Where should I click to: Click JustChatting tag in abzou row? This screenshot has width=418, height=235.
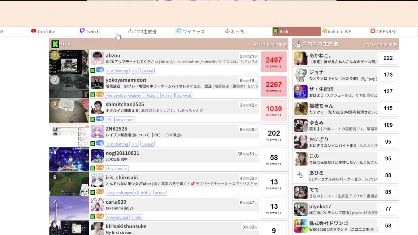tap(117, 71)
